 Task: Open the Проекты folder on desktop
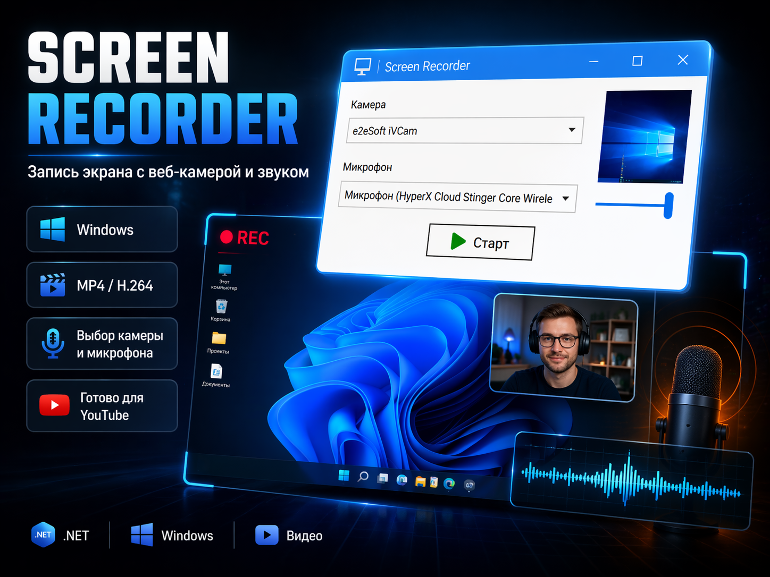pos(219,339)
